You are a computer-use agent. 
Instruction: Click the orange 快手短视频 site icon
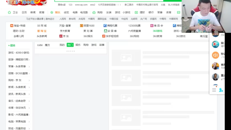[104, 36]
